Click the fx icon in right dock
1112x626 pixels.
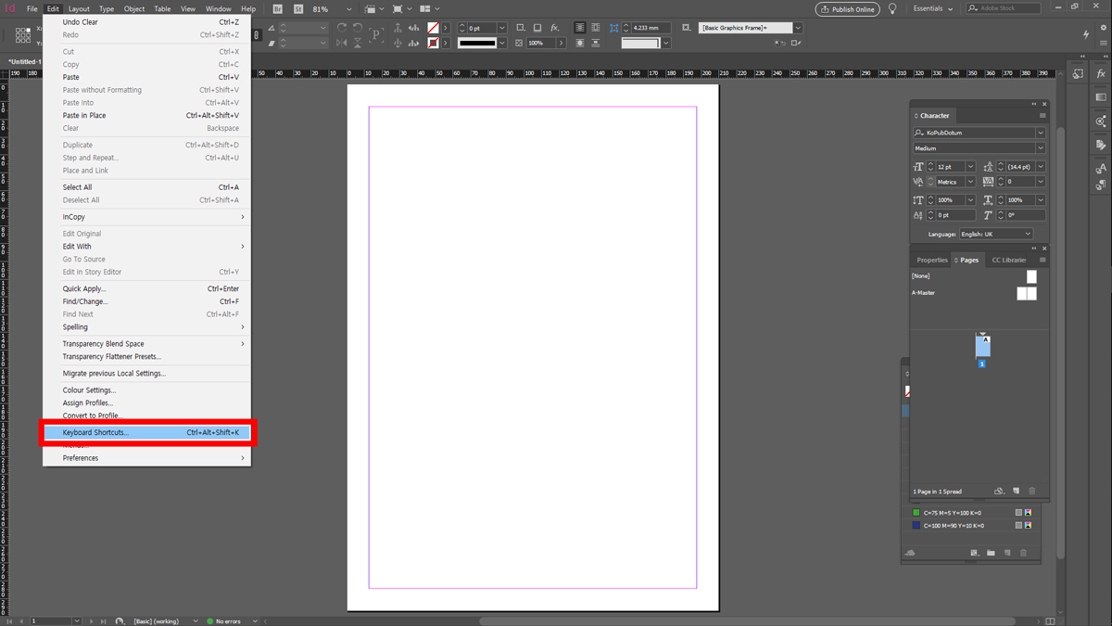[1101, 73]
